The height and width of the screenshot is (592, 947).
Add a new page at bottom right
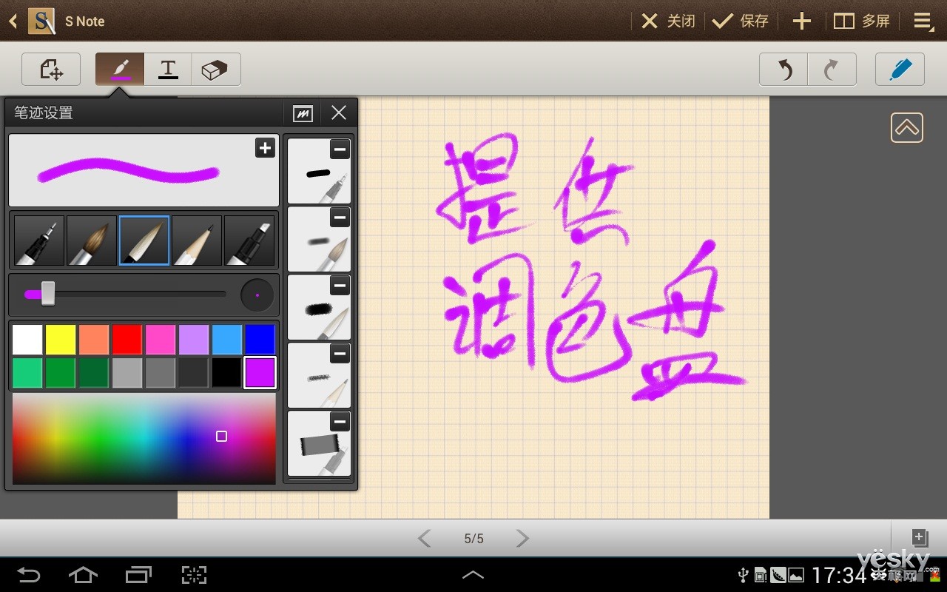pos(919,538)
